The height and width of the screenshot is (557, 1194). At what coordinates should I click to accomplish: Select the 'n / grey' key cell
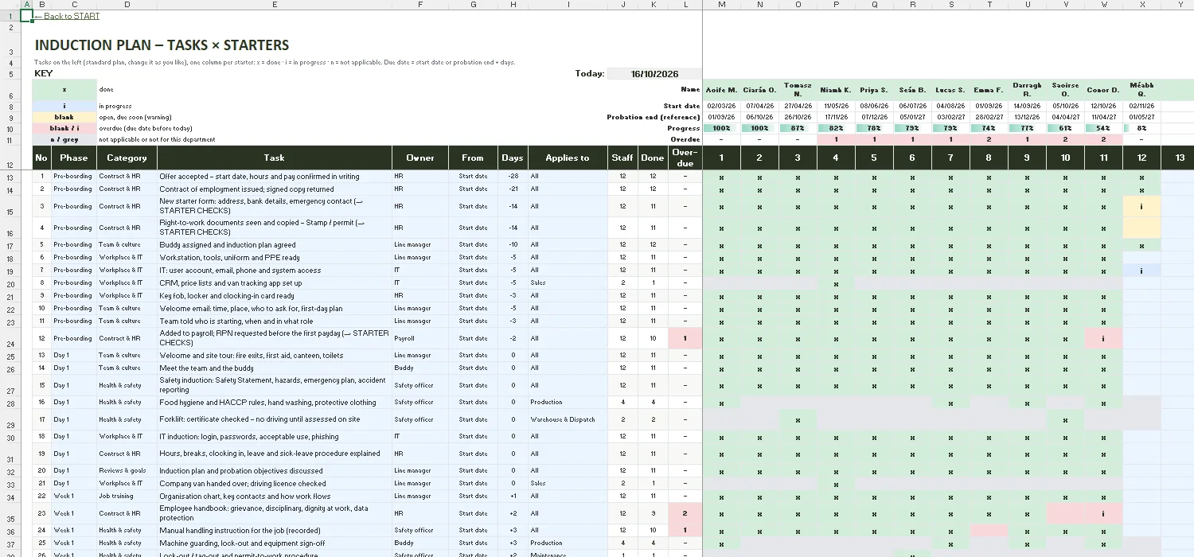[x=64, y=139]
